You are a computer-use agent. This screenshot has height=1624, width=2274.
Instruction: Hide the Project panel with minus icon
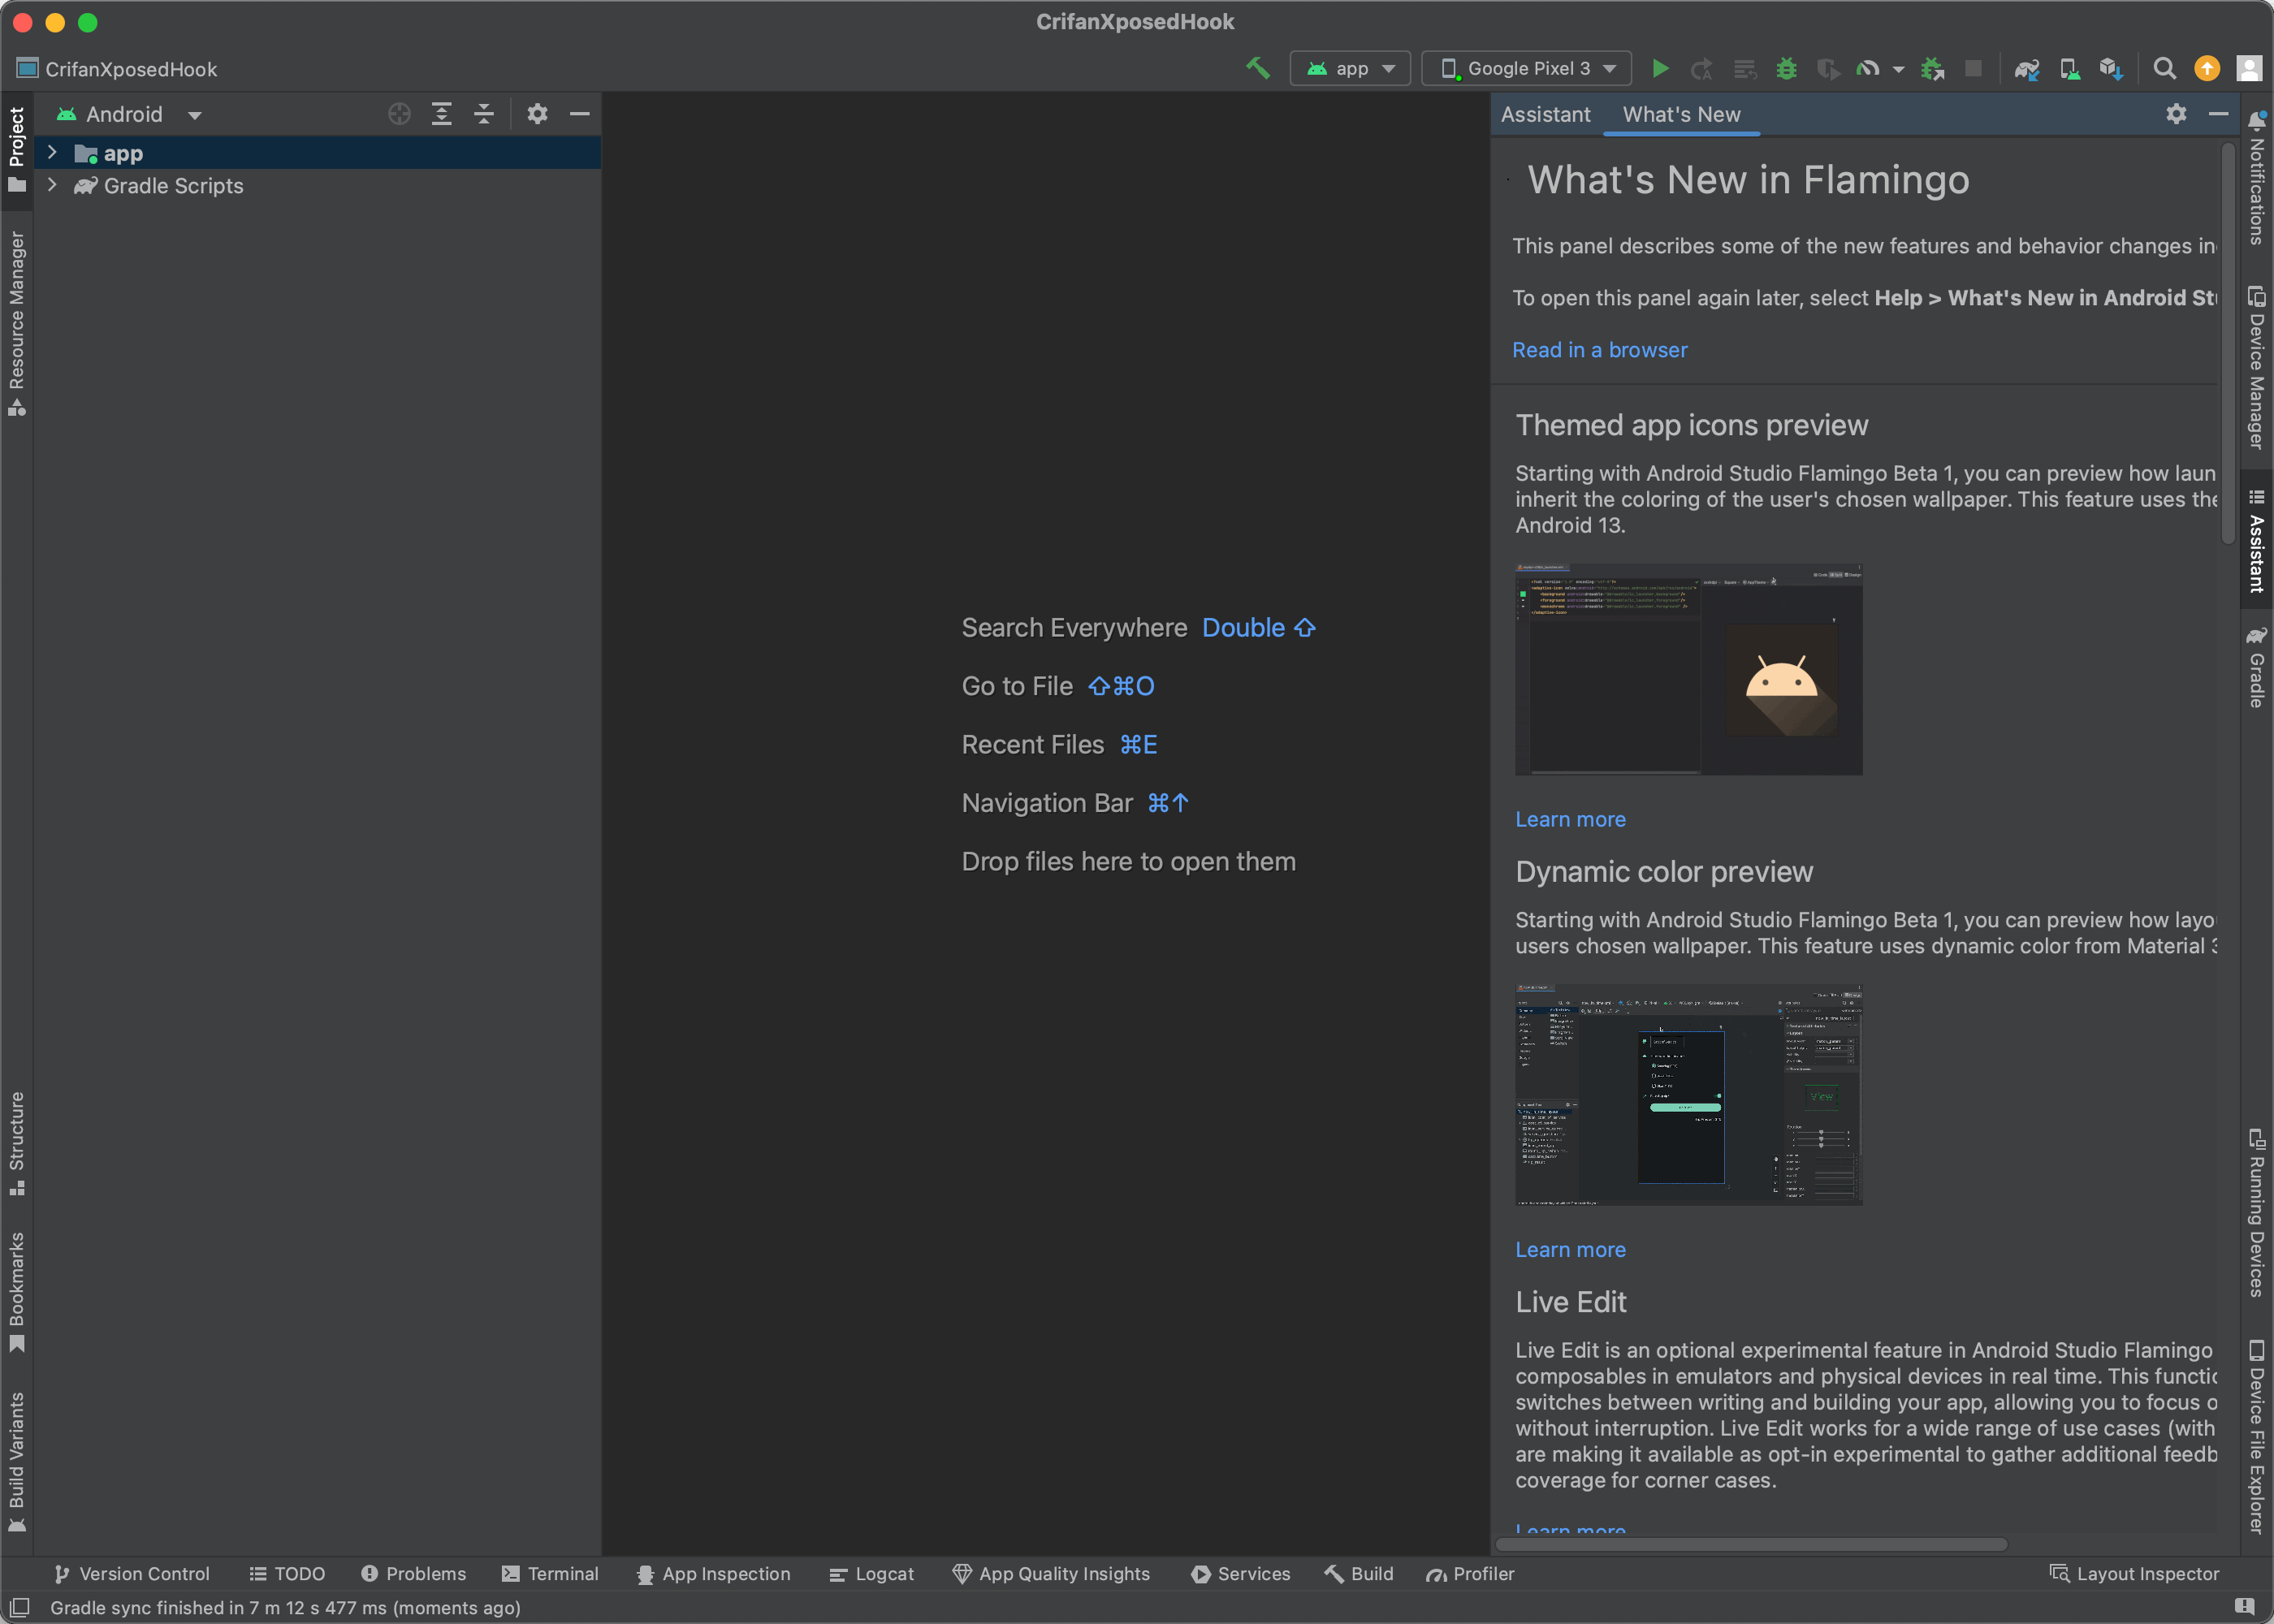[579, 114]
